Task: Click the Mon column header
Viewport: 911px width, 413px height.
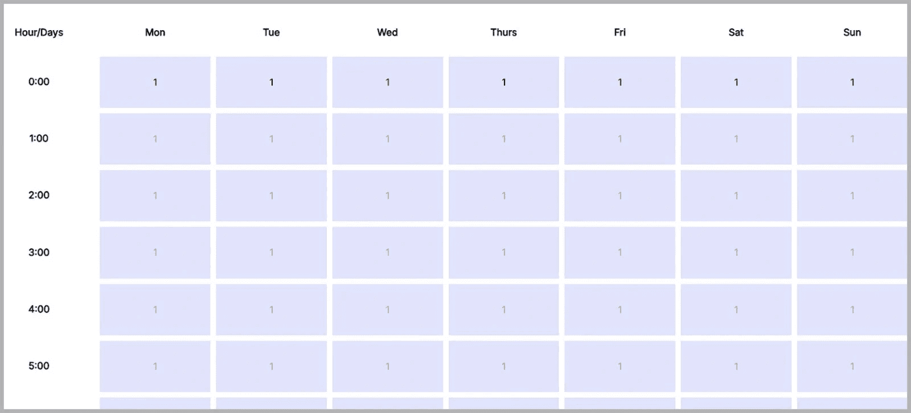Action: pyautogui.click(x=155, y=32)
